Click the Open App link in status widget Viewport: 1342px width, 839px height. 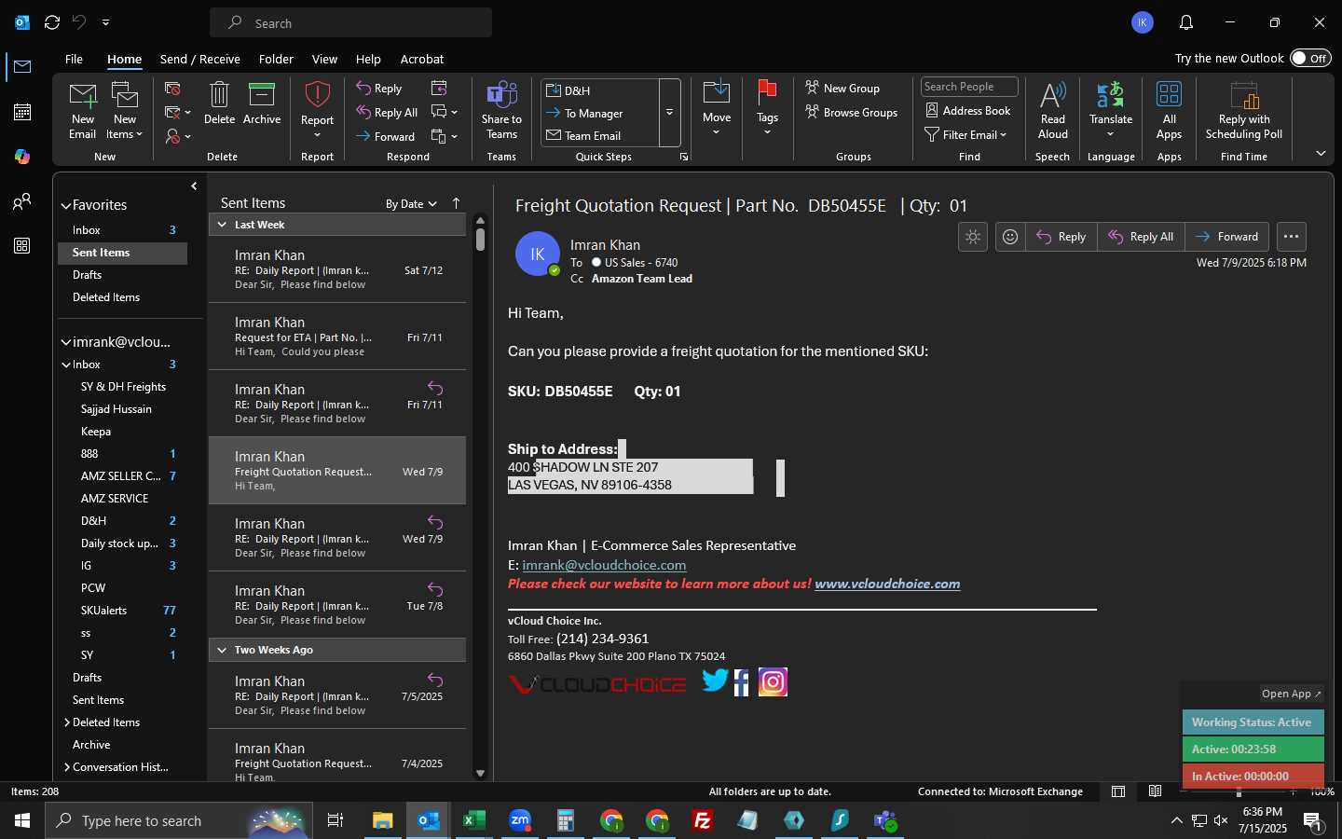(1291, 694)
